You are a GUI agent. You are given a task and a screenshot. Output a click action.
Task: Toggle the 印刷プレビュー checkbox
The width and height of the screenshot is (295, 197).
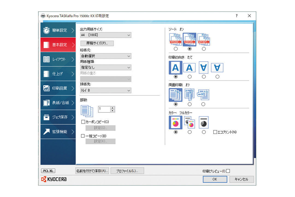pos(228,171)
